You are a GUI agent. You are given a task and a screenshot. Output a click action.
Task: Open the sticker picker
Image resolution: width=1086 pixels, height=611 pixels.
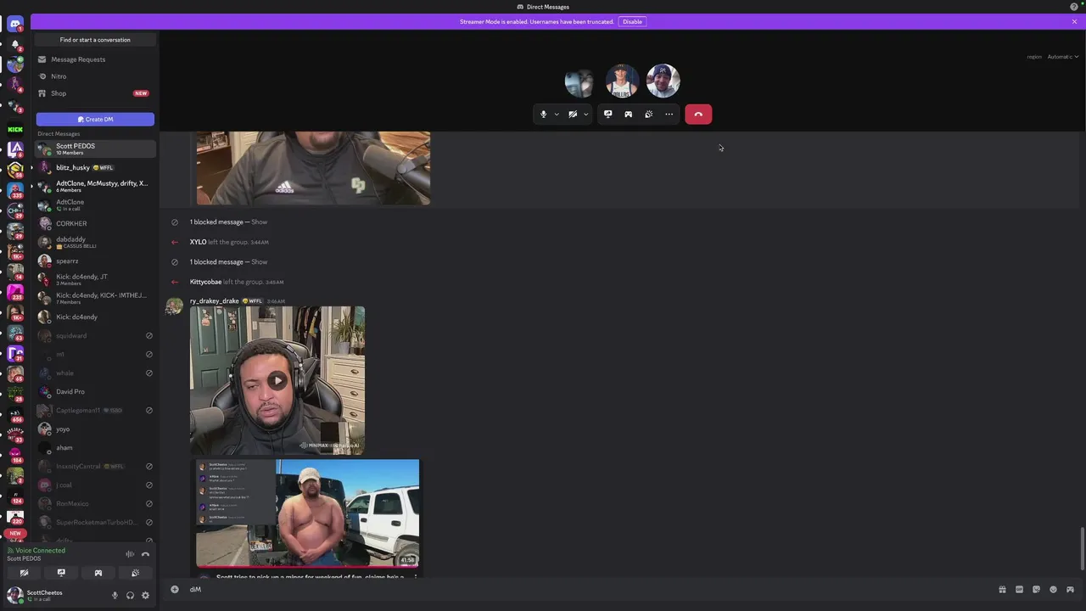pyautogui.click(x=1036, y=589)
